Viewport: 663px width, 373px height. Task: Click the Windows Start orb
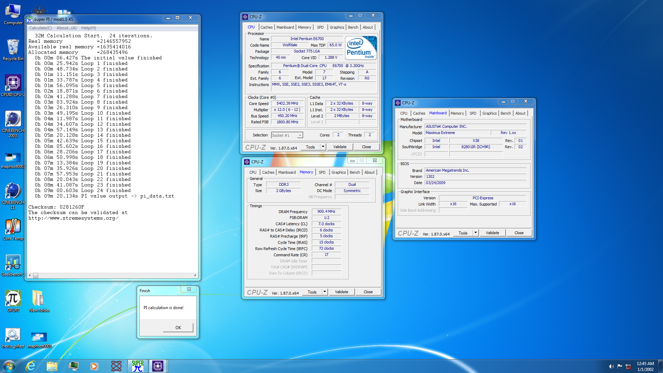[x=9, y=366]
